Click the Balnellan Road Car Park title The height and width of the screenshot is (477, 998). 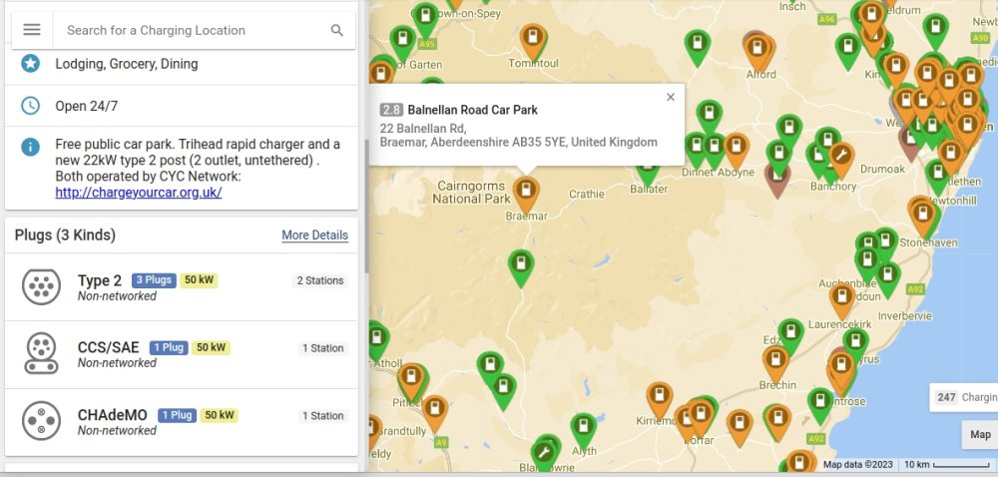point(473,110)
